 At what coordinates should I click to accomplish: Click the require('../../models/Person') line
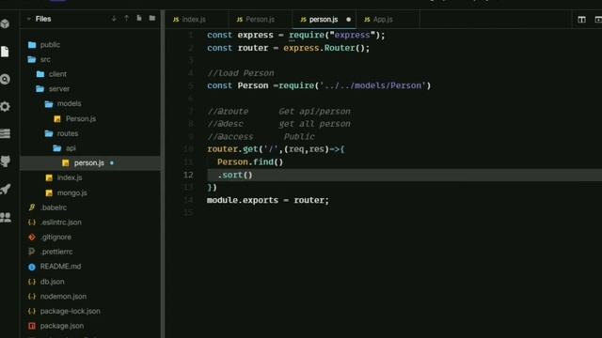319,85
